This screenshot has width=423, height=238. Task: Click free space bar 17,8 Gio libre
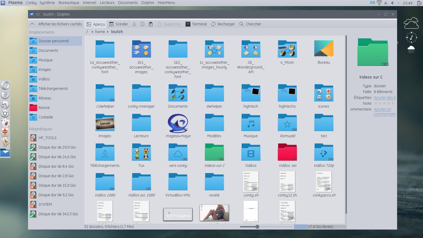320,227
